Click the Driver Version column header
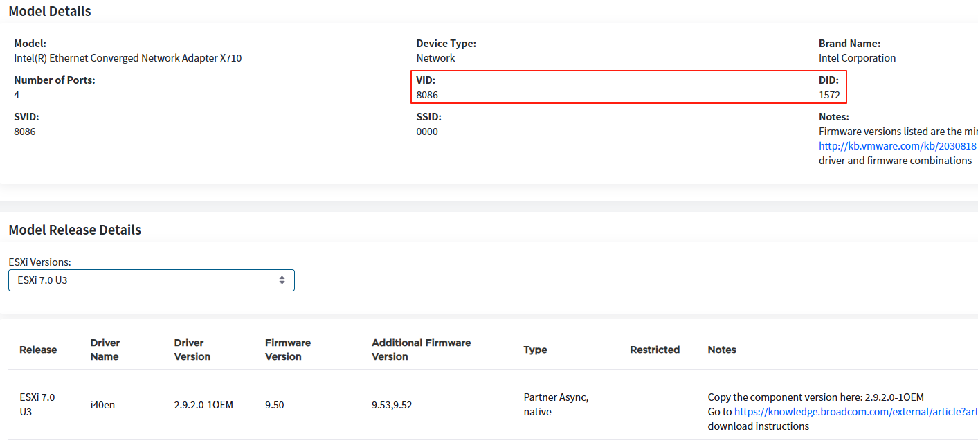The width and height of the screenshot is (978, 443). tap(192, 350)
